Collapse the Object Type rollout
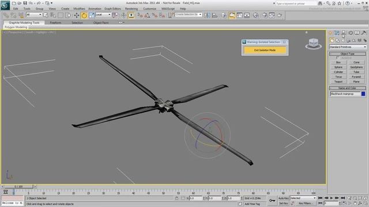Screen dimensions: 369x207 point(348,53)
